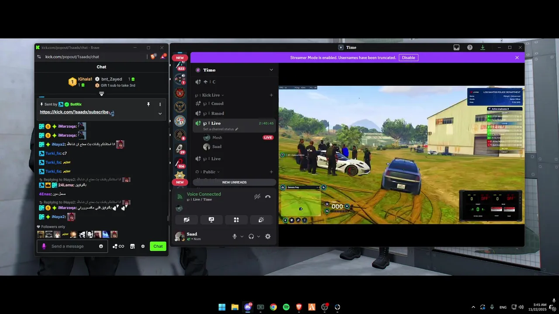Expand the Time server header menu
Screen dimensions: 559x314
(271, 70)
